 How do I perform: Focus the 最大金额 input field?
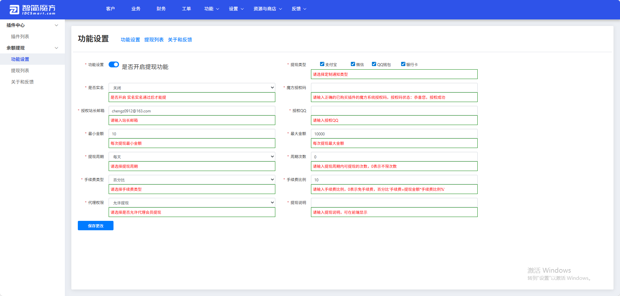(394, 134)
